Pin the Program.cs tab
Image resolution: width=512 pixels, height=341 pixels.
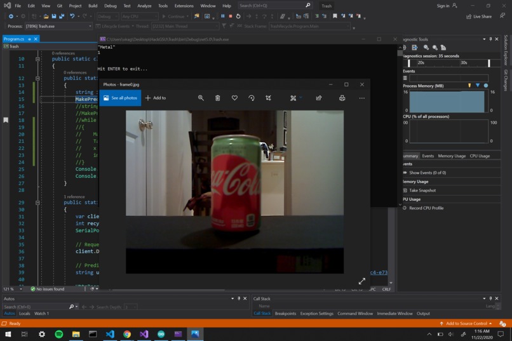[29, 39]
